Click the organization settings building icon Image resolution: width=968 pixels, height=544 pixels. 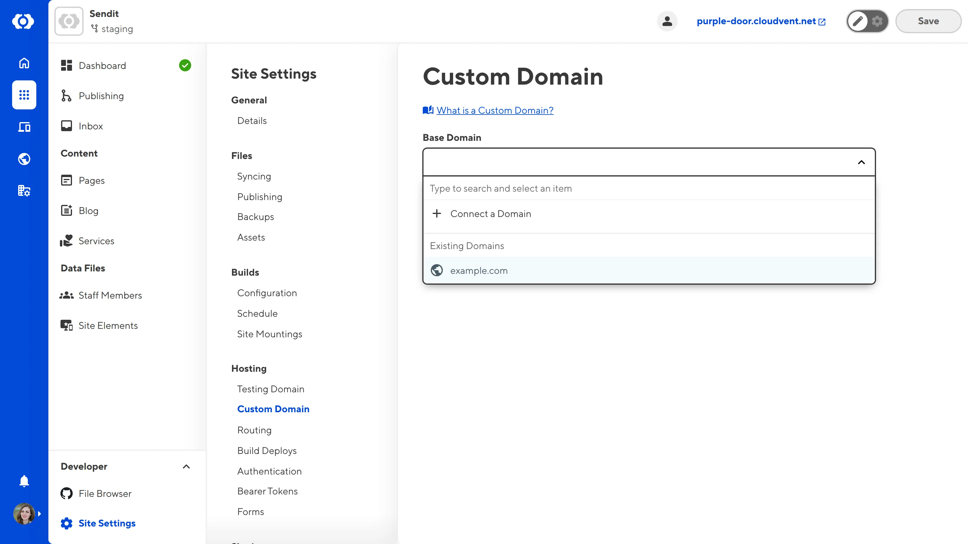(24, 191)
